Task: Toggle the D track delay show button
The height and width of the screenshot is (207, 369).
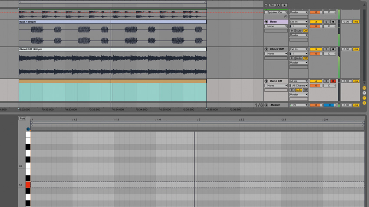Action: pyautogui.click(x=364, y=103)
